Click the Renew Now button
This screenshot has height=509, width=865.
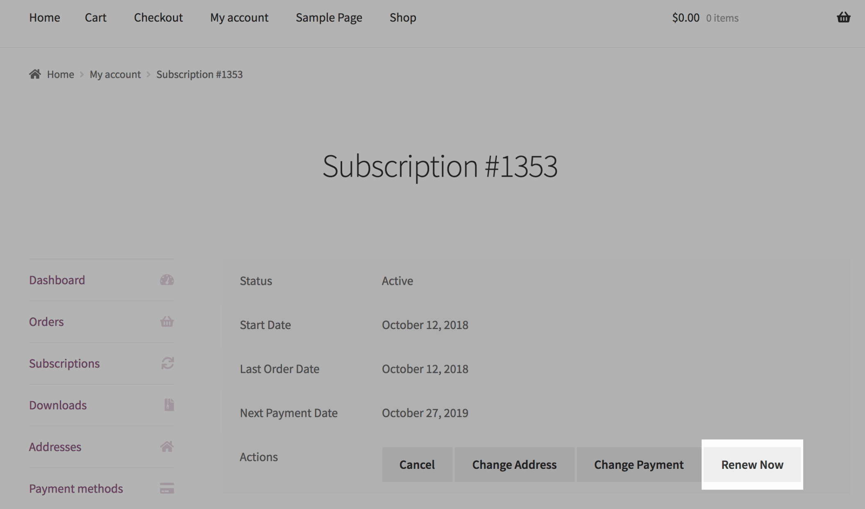[x=752, y=465]
